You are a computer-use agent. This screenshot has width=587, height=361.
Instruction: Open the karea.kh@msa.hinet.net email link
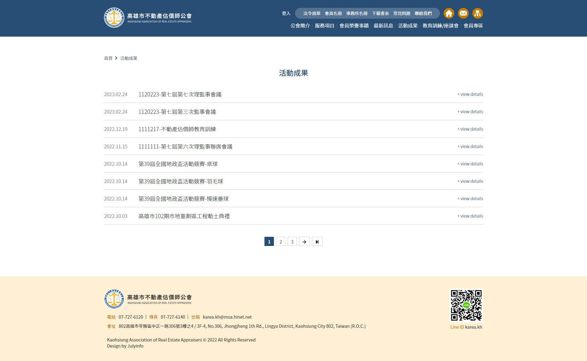[227, 317]
